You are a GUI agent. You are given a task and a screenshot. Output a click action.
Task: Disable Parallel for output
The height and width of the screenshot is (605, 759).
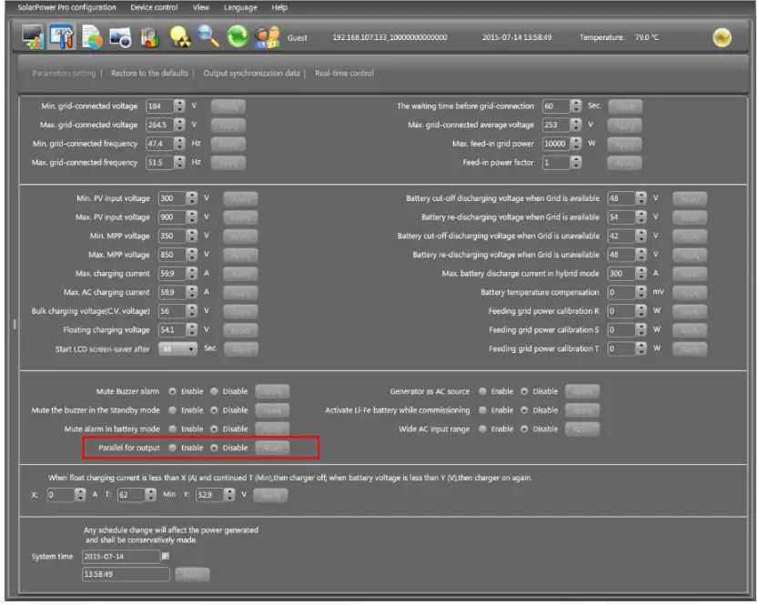(x=214, y=448)
